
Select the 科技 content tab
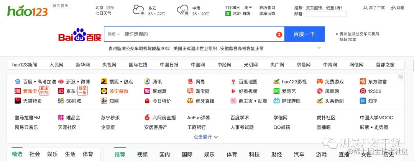pos(254,154)
